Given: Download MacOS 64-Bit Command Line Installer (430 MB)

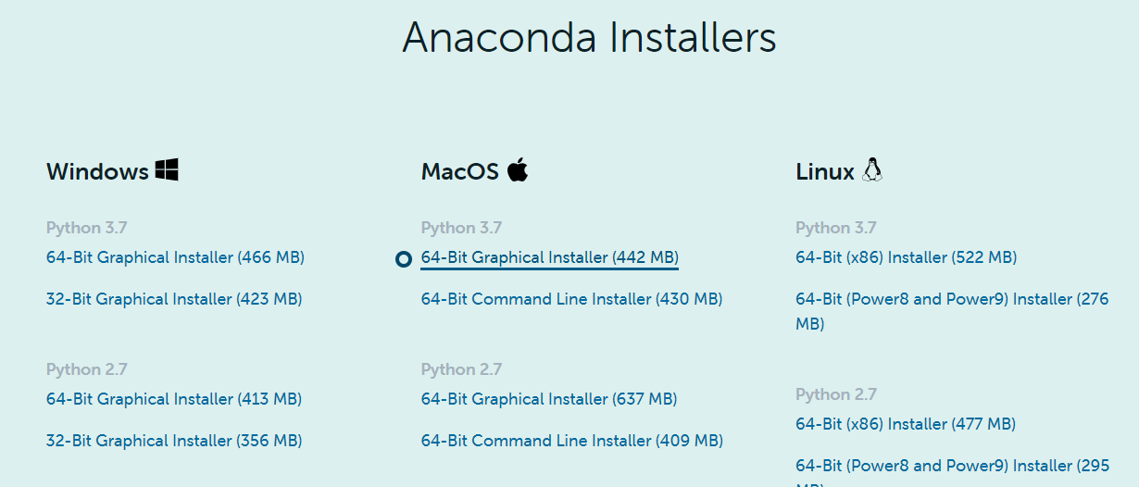Looking at the screenshot, I should tap(571, 299).
